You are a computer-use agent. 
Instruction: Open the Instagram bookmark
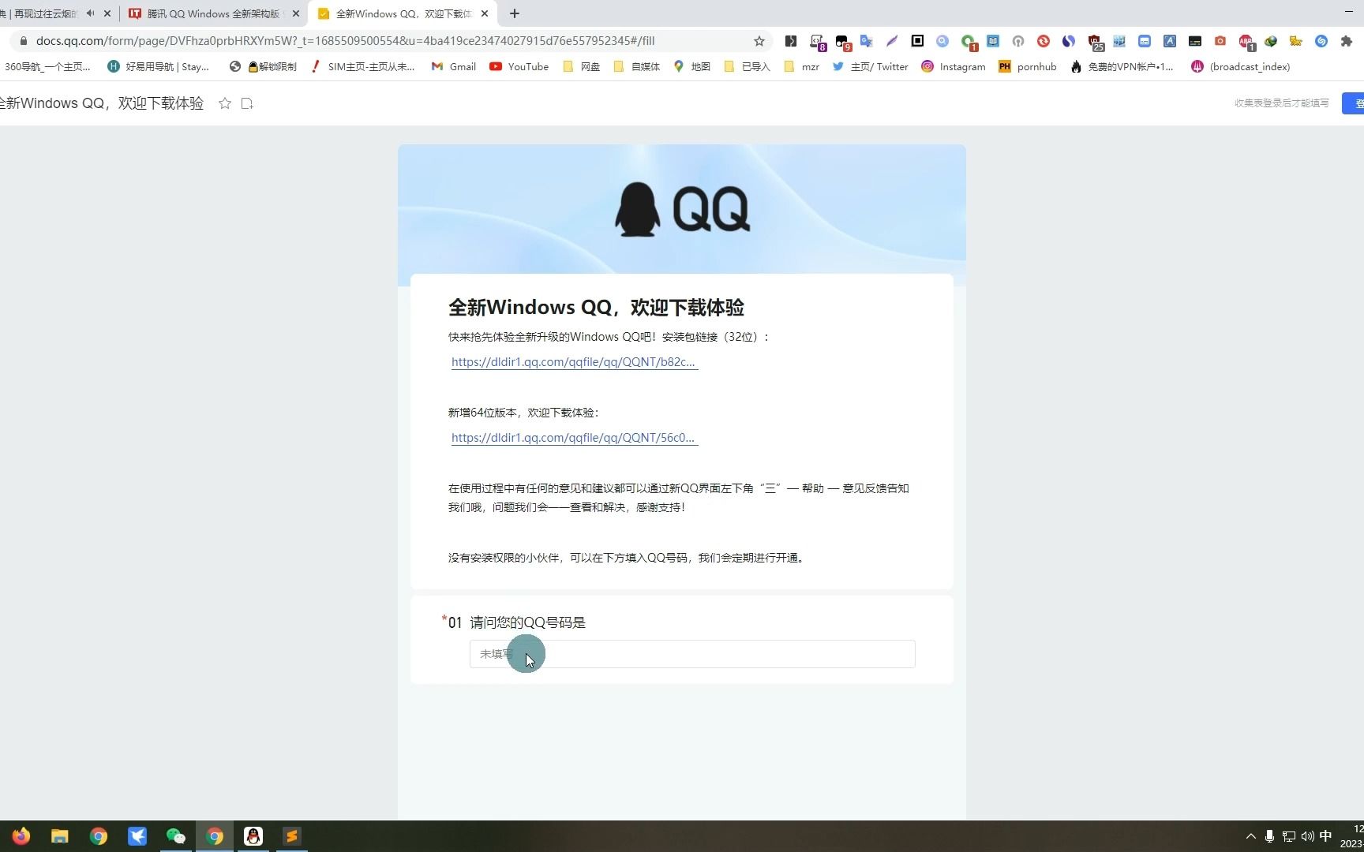953,67
